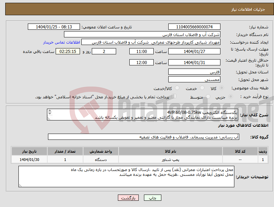Click the طبقه بندی موضوعی label

click(250, 88)
